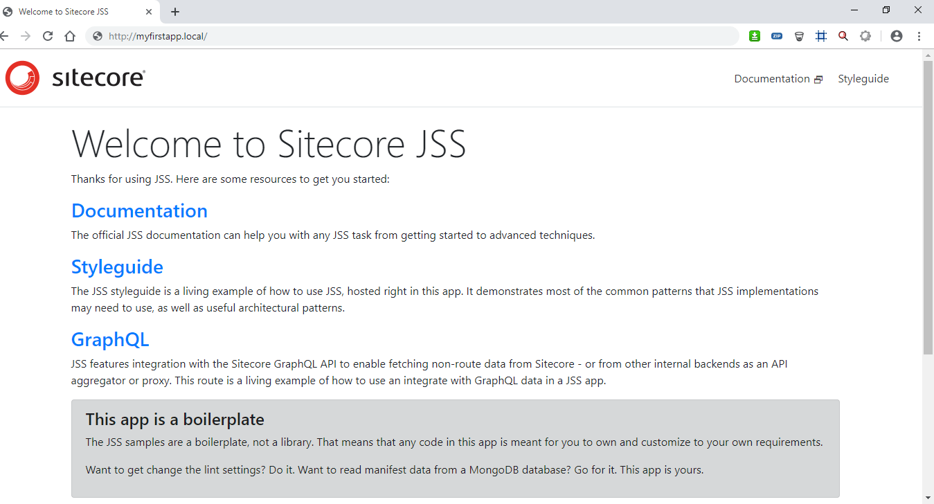
Task: Open the ZIP extension icon
Action: tap(777, 36)
